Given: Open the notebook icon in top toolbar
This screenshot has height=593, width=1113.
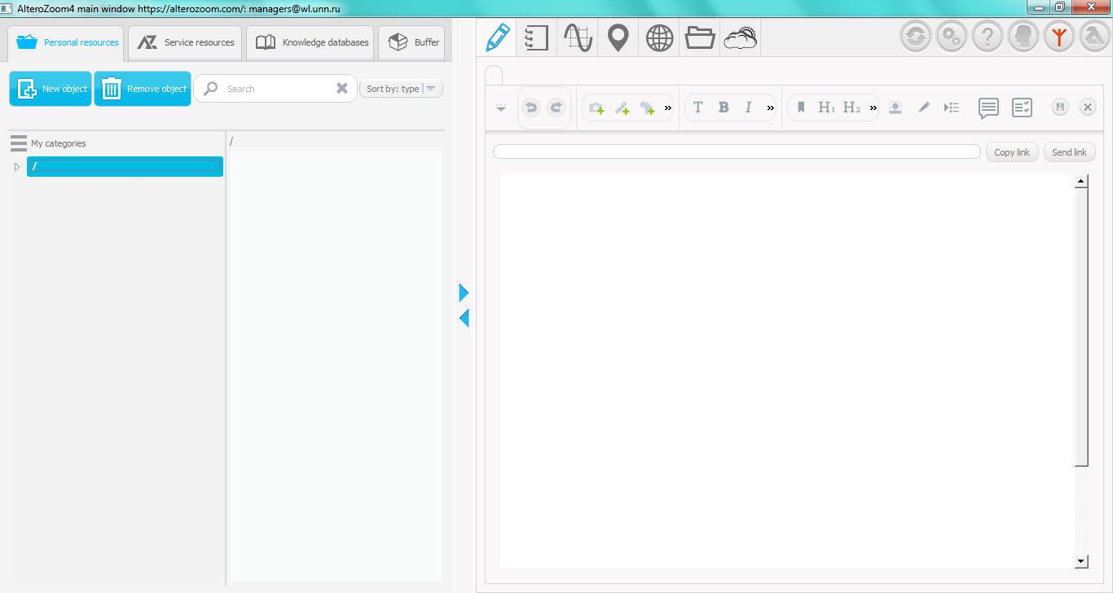Looking at the screenshot, I should tap(537, 37).
